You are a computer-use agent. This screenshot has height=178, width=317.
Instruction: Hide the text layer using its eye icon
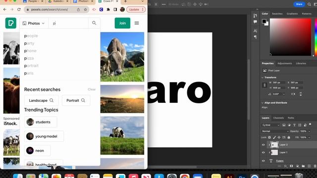[263, 161]
